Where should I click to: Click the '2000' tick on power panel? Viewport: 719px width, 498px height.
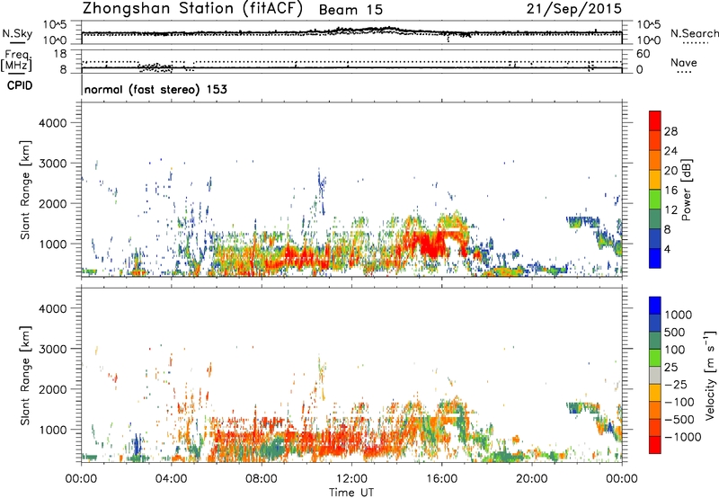coord(53,203)
